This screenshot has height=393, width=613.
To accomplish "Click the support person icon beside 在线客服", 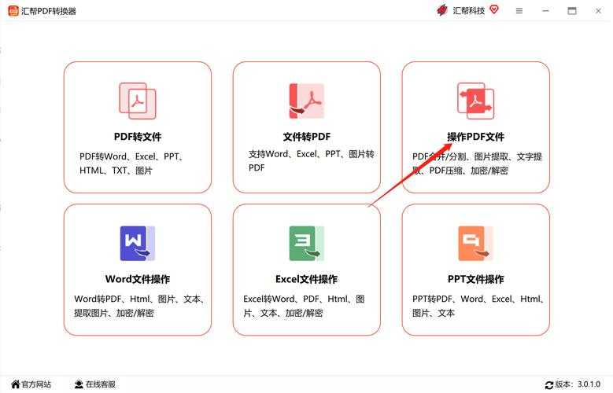I will point(79,384).
